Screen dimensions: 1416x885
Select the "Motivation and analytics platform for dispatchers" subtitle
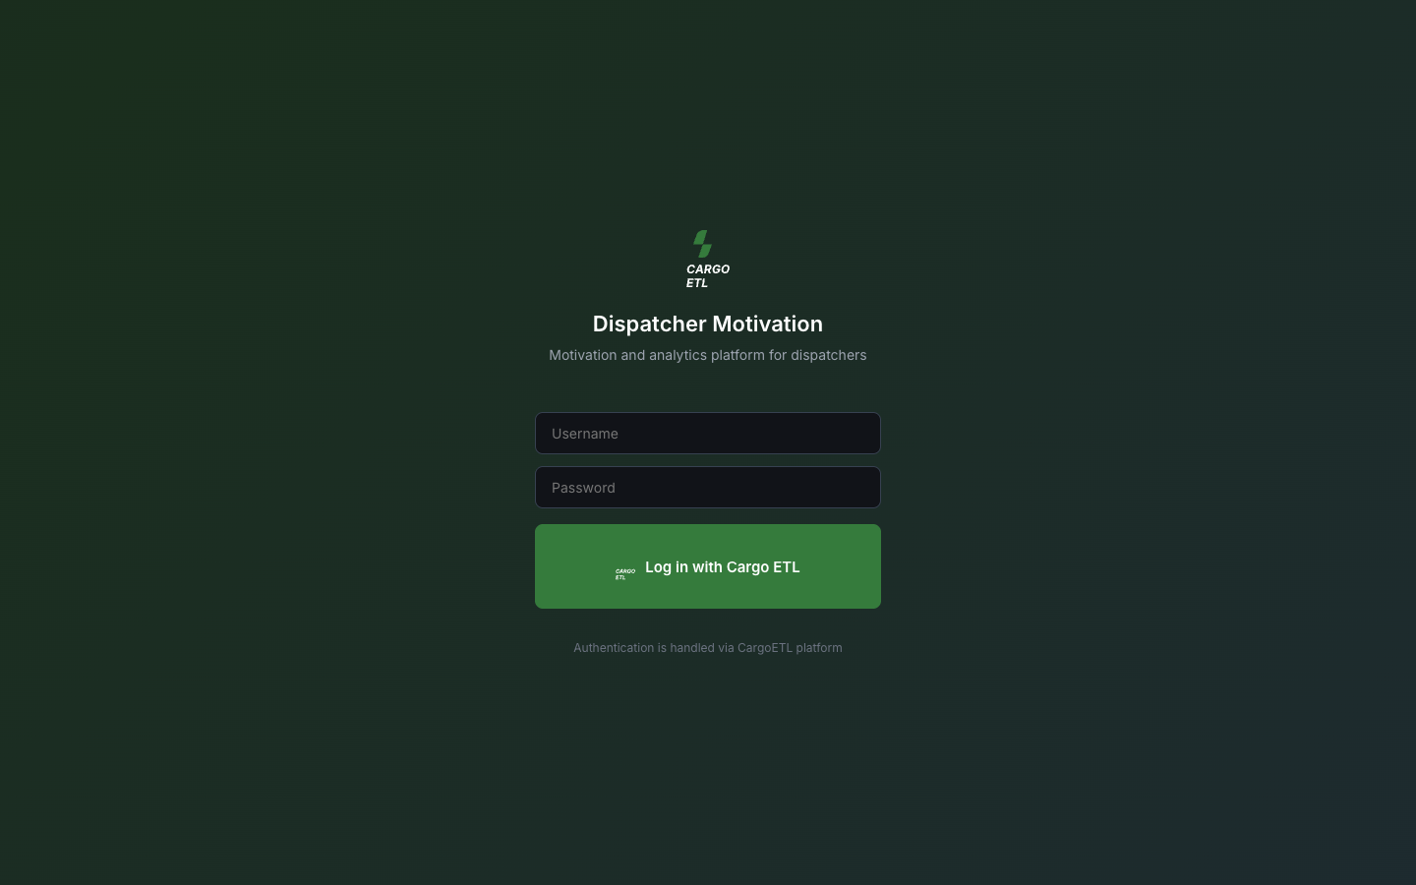click(x=708, y=355)
